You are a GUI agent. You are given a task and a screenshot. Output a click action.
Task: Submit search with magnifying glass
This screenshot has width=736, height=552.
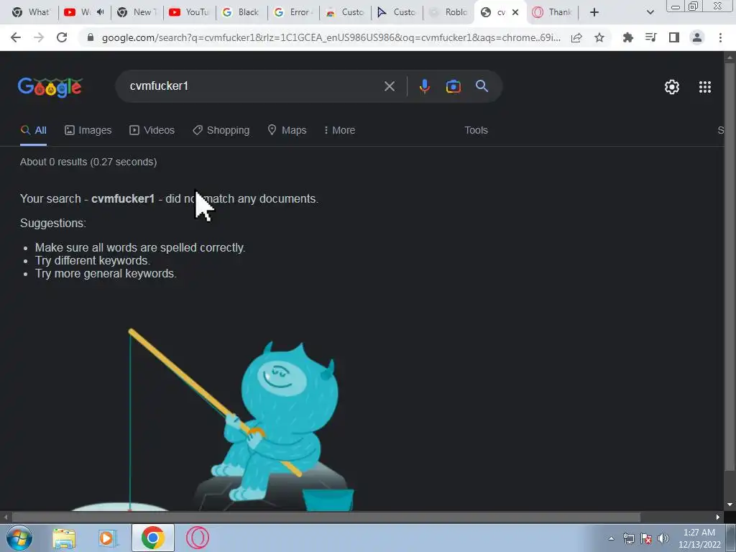click(x=482, y=86)
